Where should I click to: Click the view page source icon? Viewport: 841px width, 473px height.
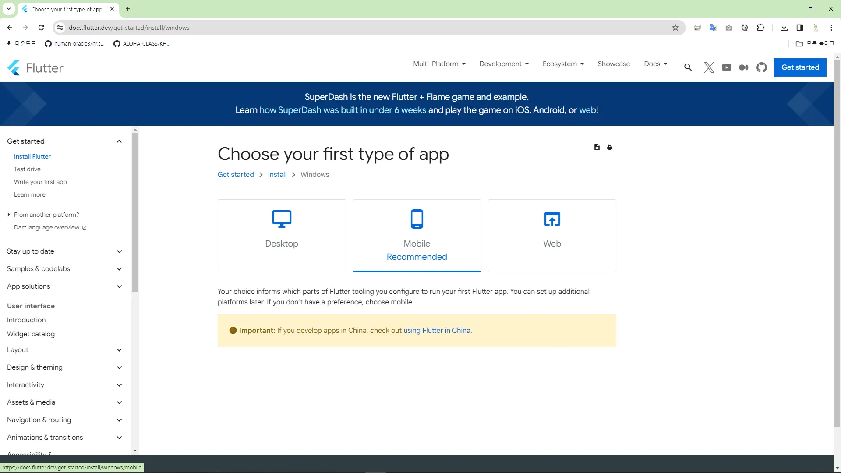click(x=597, y=147)
